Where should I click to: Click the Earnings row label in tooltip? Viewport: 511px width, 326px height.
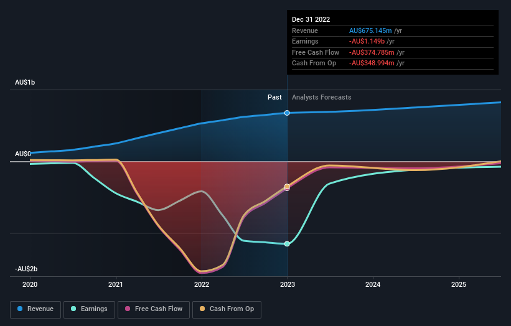305,41
